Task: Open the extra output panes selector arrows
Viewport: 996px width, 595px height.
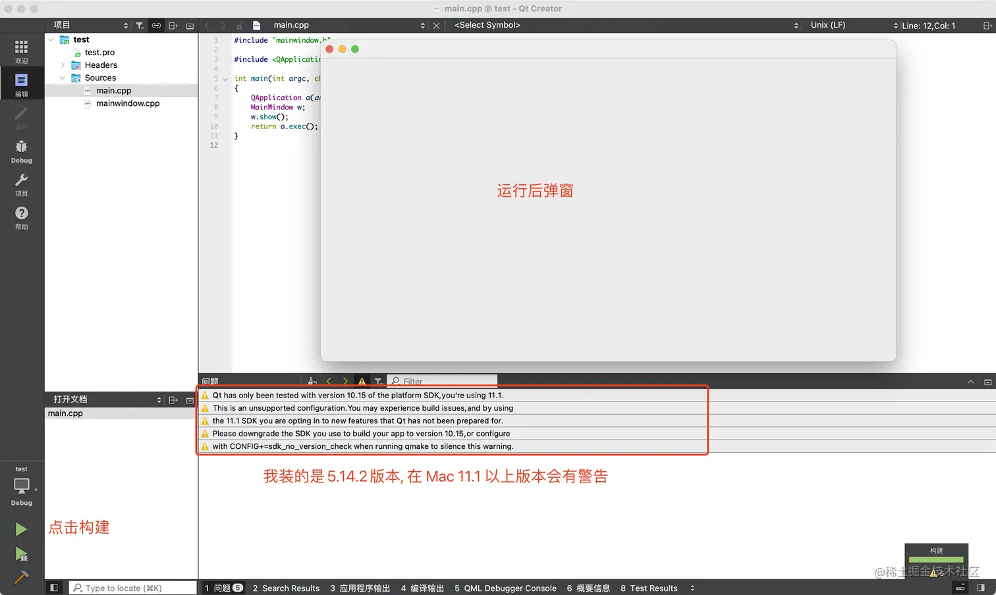Action: (x=692, y=588)
